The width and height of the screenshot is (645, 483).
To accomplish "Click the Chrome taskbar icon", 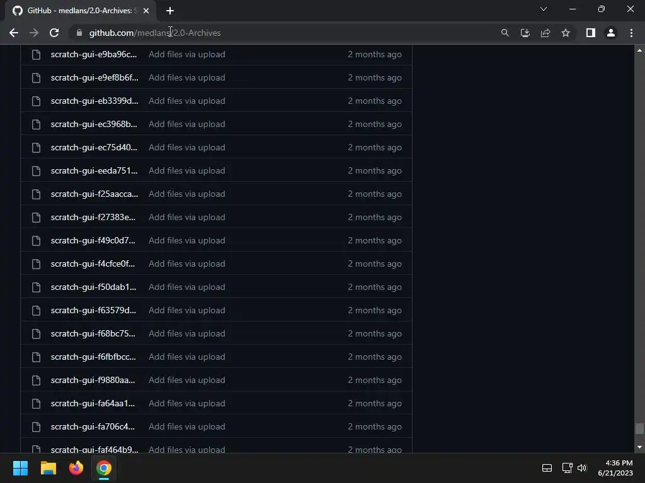I will click(x=104, y=468).
